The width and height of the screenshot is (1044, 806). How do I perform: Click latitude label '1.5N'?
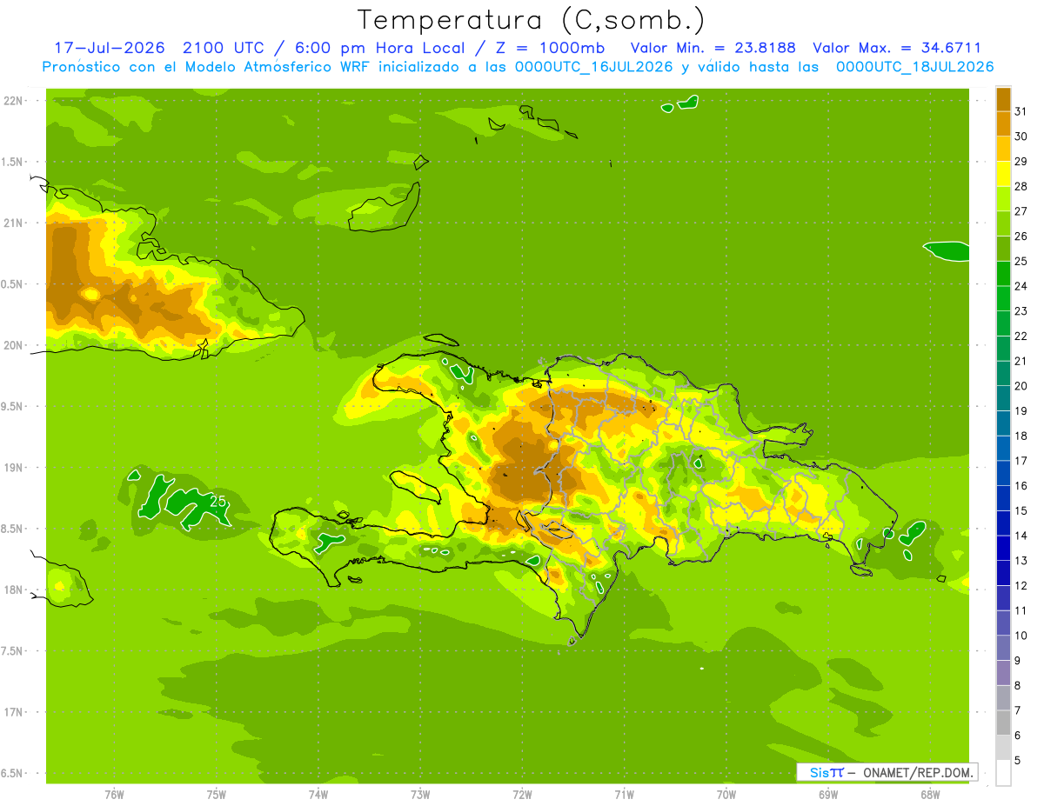click(14, 162)
